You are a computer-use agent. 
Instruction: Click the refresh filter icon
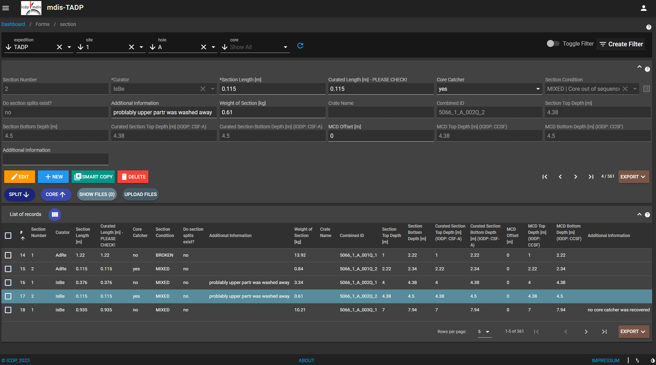(x=300, y=46)
